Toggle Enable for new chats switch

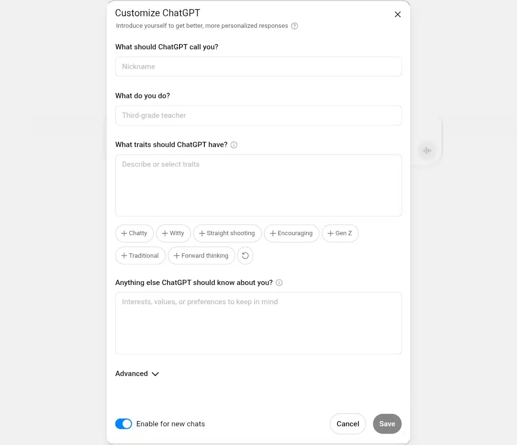[124, 424]
